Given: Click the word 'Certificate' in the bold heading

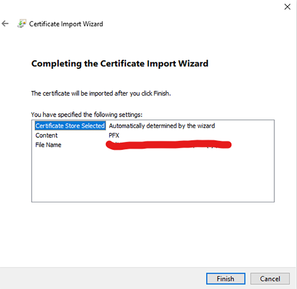Looking at the screenshot, I should click(x=122, y=63).
